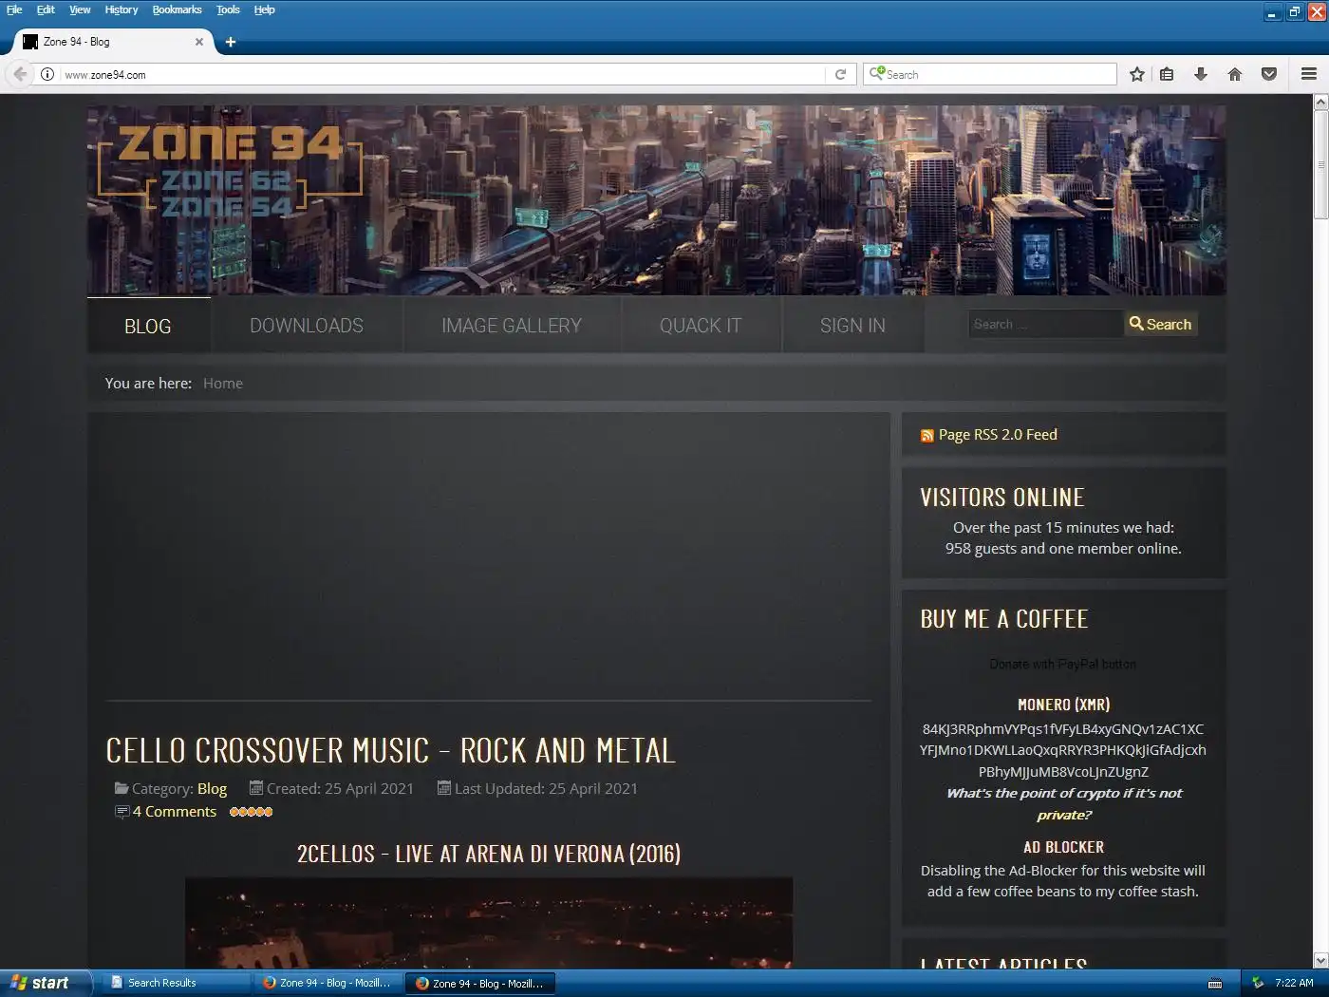
Task: Click the system tray network icon
Action: pos(1258,983)
